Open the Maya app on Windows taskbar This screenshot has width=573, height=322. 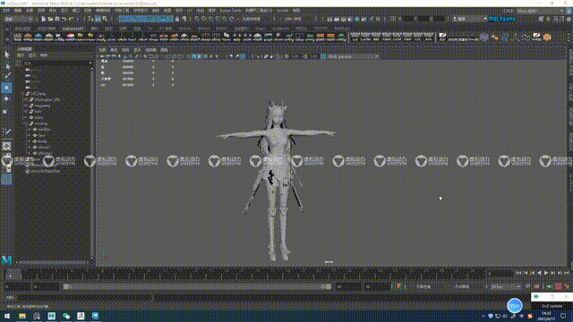51,316
